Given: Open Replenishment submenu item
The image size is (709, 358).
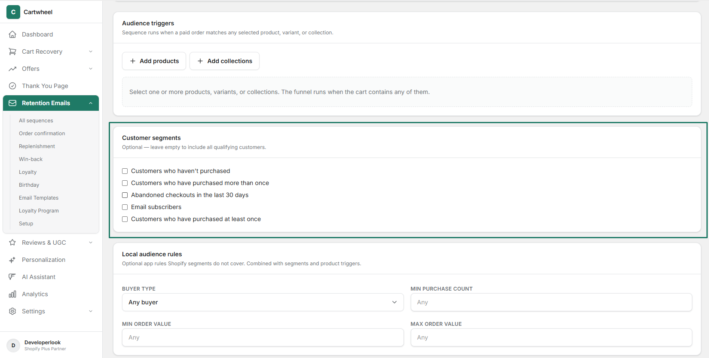Looking at the screenshot, I should 37,146.
